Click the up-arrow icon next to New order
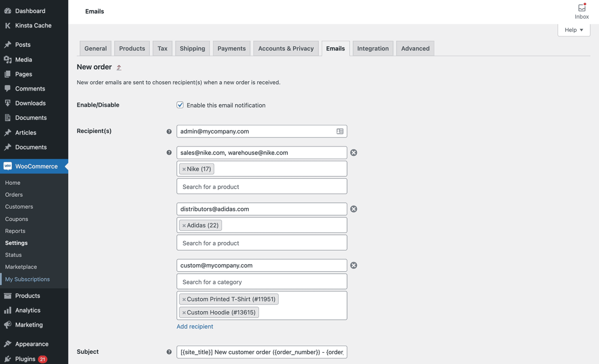 point(119,67)
